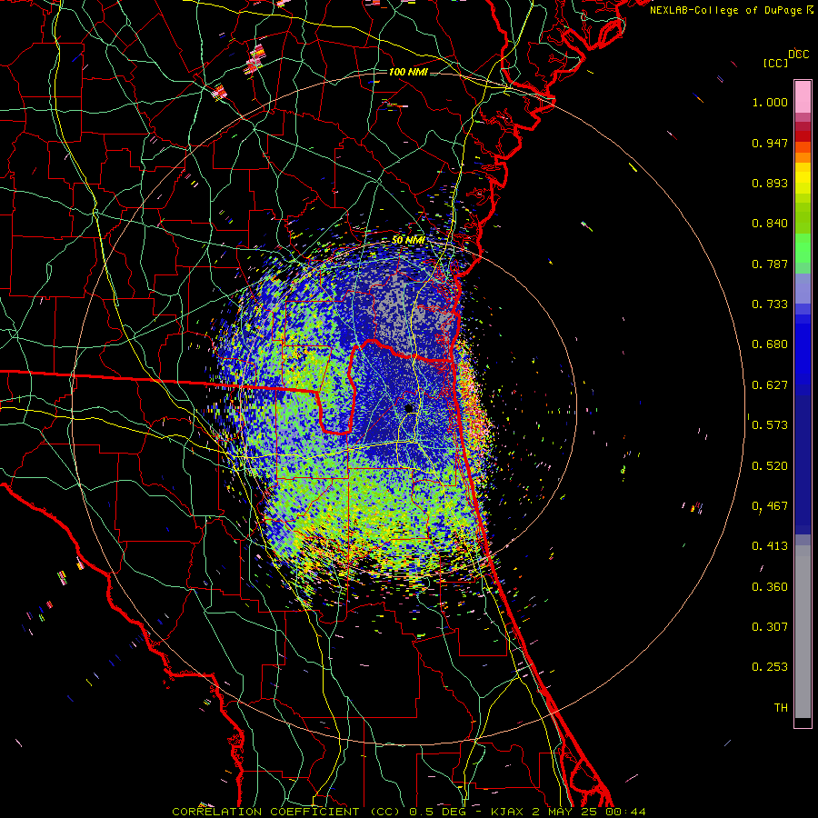Select the 0.627 scale value
818x818 pixels.
(x=770, y=385)
